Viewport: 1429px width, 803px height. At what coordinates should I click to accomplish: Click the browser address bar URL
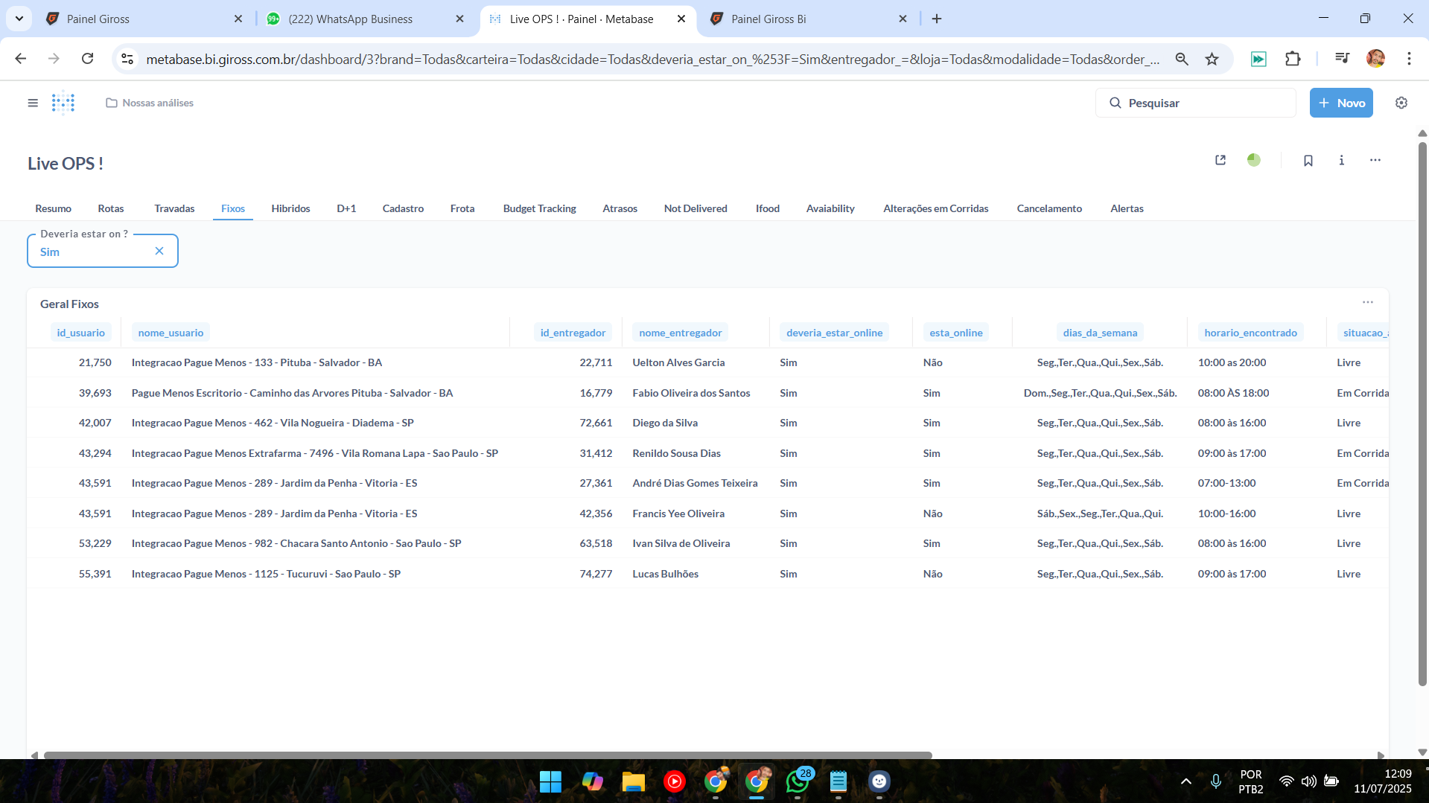coord(652,59)
